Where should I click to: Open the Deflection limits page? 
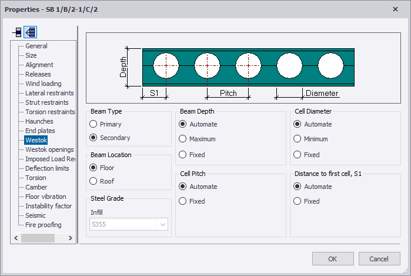coord(47,168)
